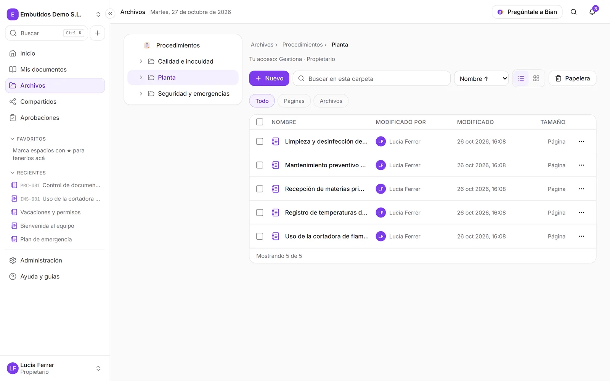Click Pregúntale a Bian button
The image size is (610, 381).
click(527, 12)
